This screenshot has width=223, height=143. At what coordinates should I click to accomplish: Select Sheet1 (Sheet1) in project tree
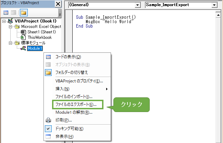41,32
